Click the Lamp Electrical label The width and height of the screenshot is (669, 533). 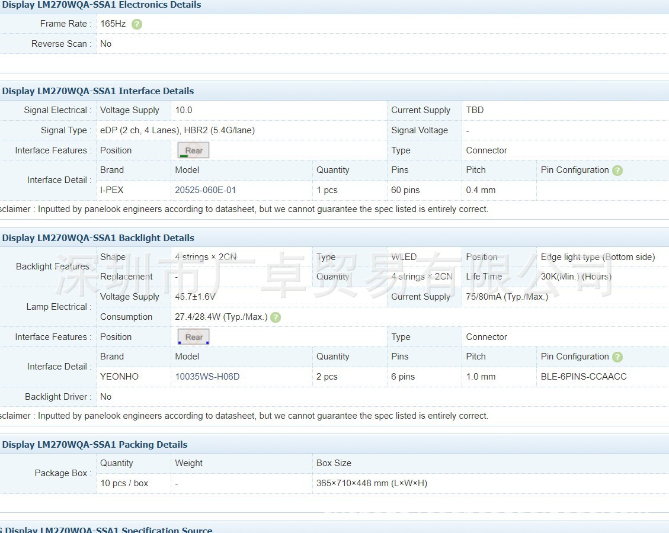point(59,307)
